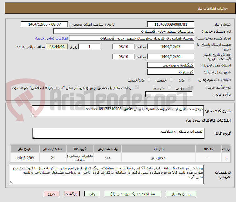Click the جزئیات اطلاعات نیاز header title

pos(212,8)
